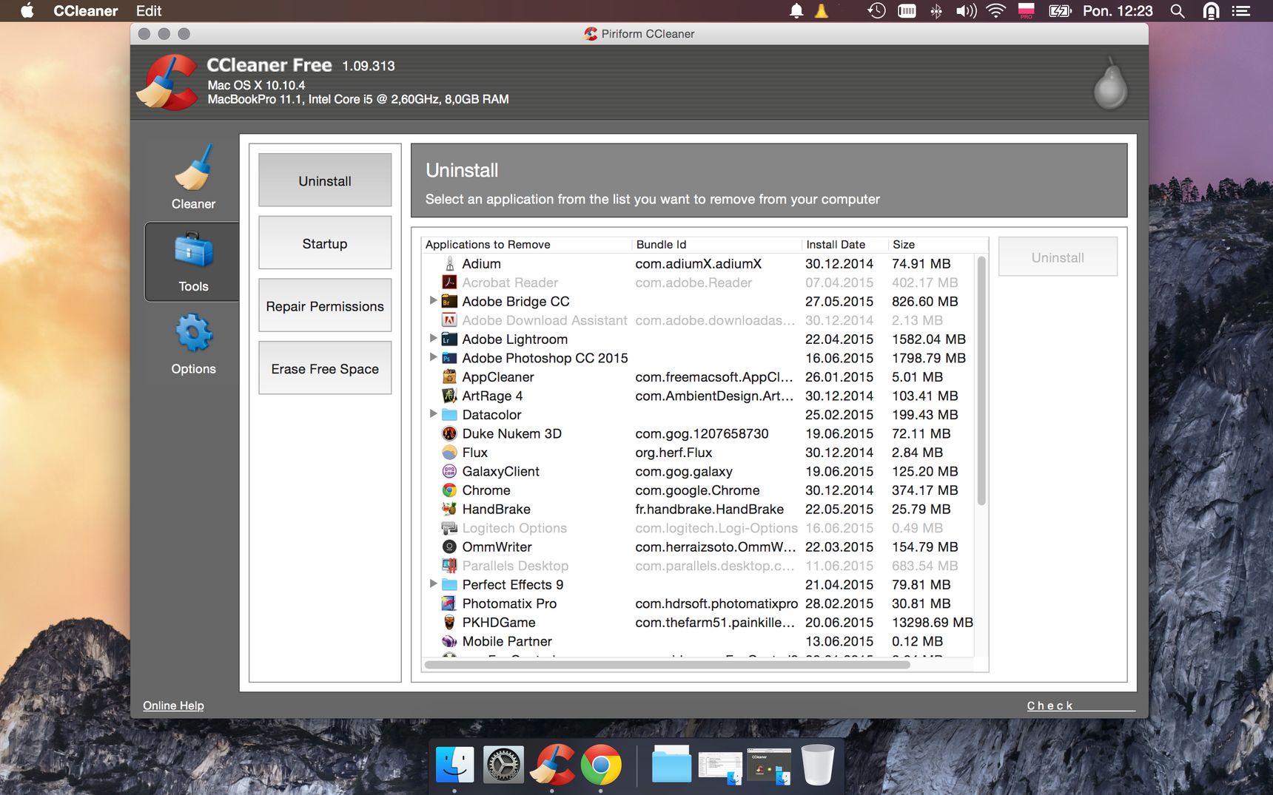
Task: Click the volume icon in menu bar
Action: point(966,11)
